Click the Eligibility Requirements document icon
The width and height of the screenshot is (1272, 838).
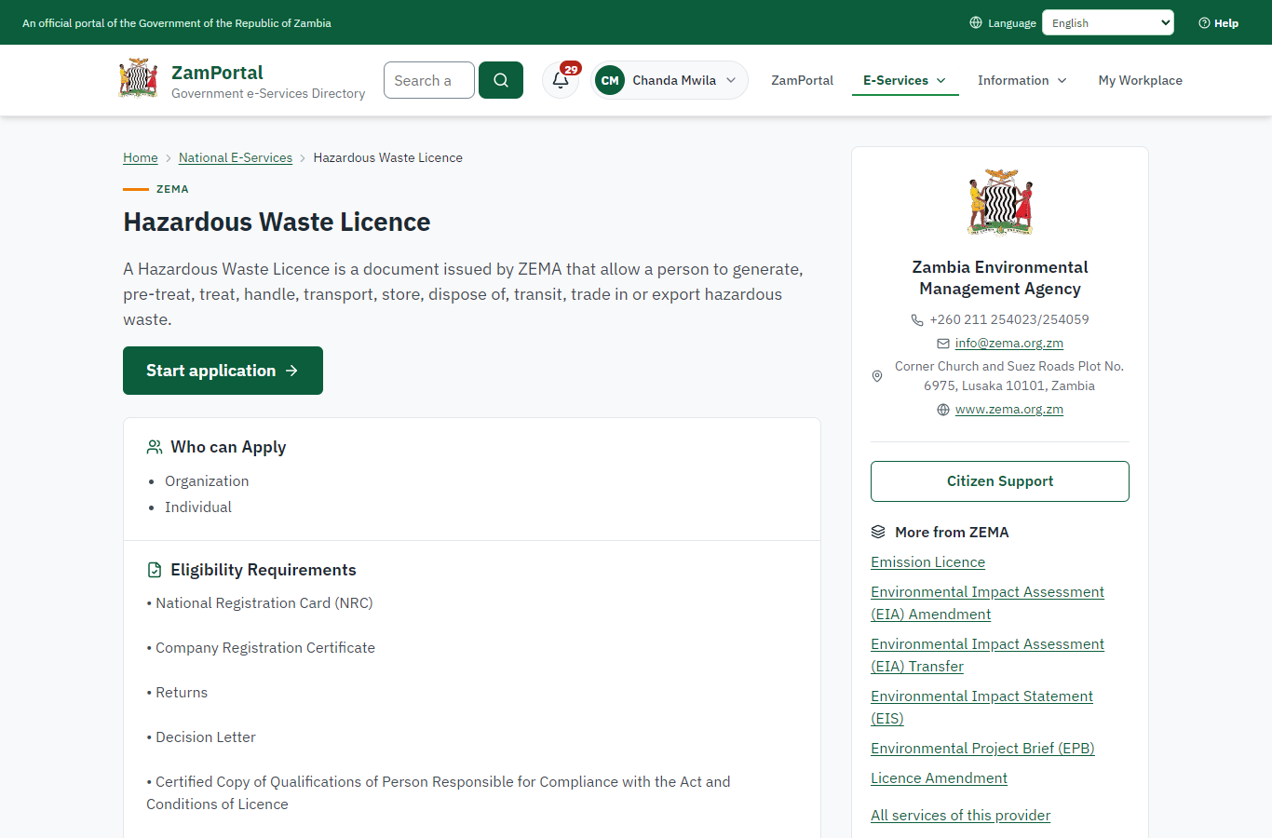[x=155, y=570]
